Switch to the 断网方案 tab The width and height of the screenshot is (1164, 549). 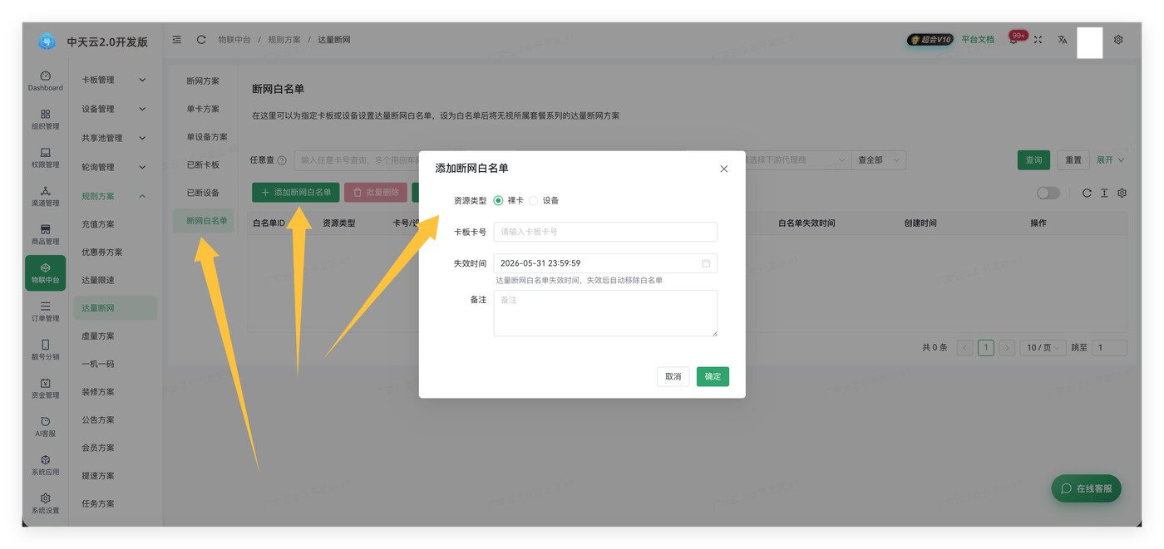pyautogui.click(x=203, y=81)
